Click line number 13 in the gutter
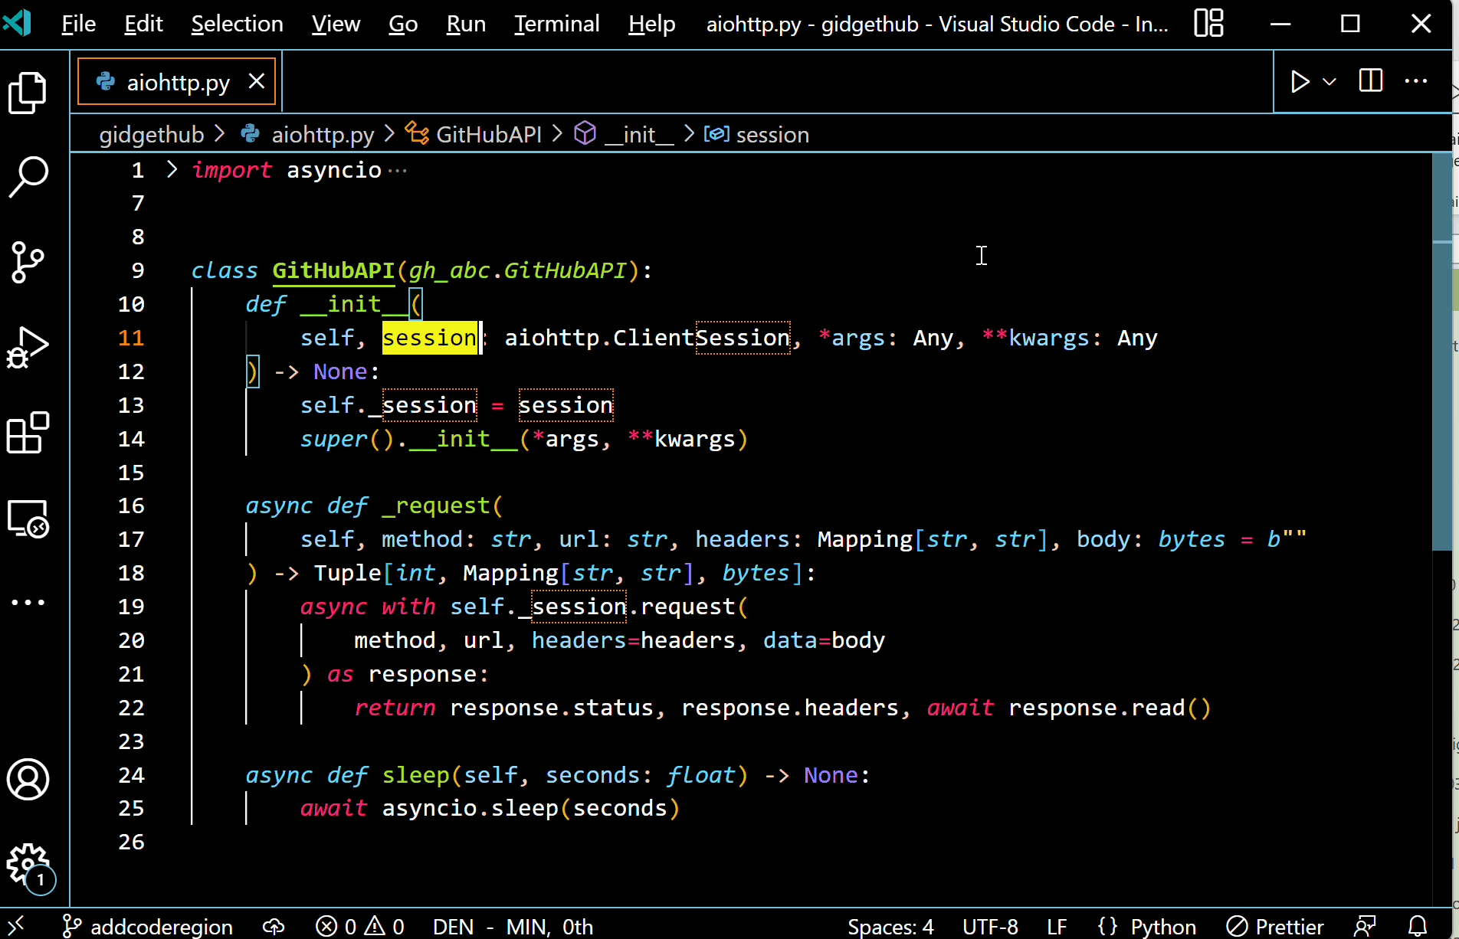 point(131,405)
